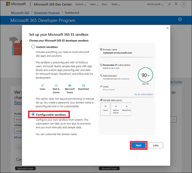Click the Later button

pyautogui.click(x=156, y=145)
